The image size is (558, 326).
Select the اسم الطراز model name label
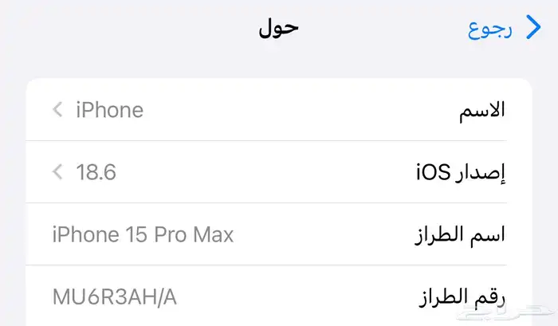point(461,234)
